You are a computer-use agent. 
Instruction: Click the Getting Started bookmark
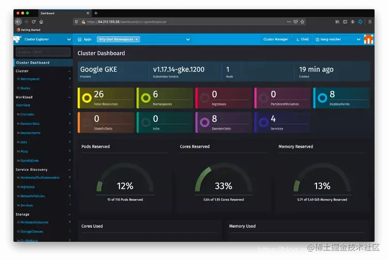click(x=28, y=30)
